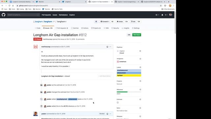211x119 pixels.
Task: Open Issues in top nav
Action: (x=55, y=15)
